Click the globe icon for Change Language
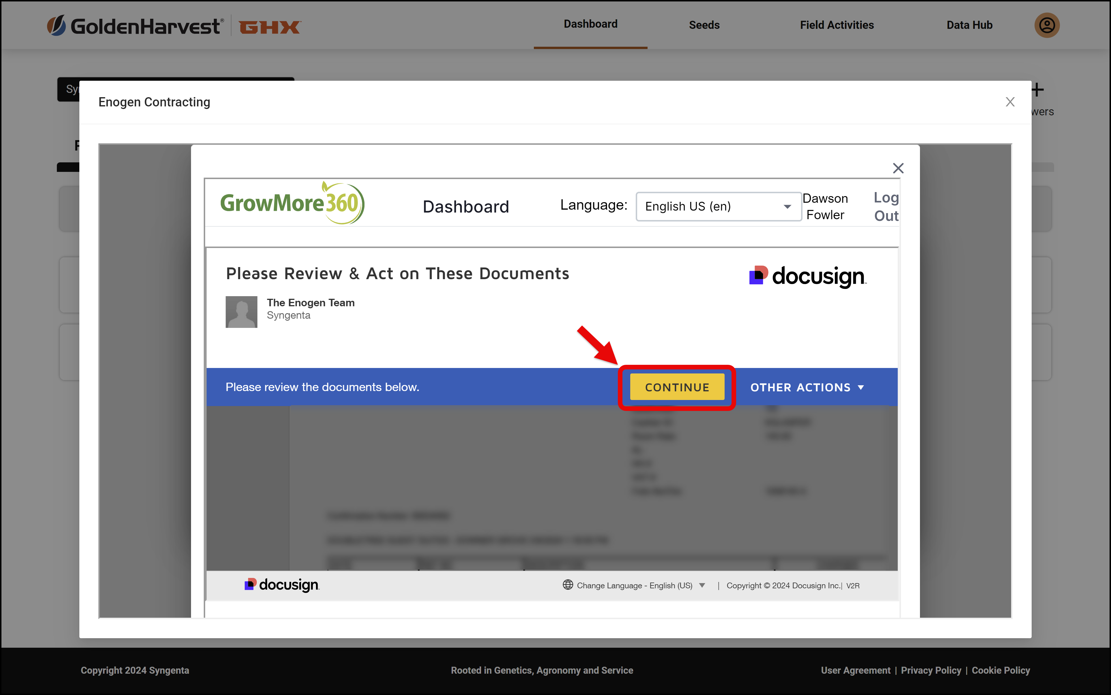The height and width of the screenshot is (695, 1111). 568,585
